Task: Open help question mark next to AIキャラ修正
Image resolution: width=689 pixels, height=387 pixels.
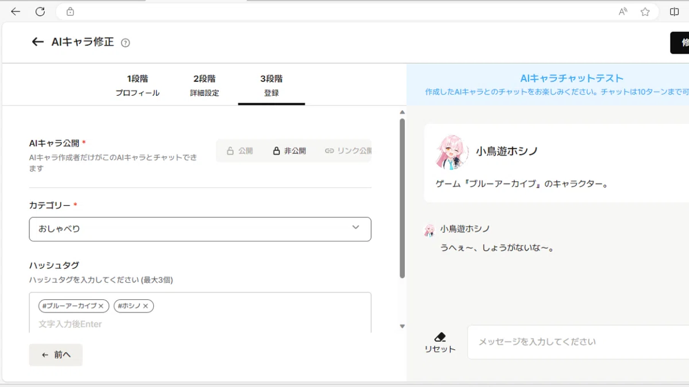Action: [x=126, y=43]
